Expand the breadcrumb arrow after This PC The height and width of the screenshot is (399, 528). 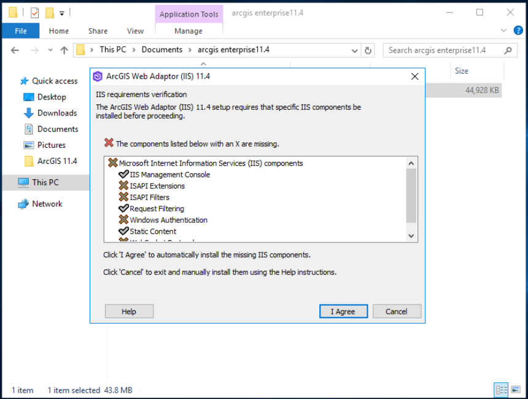coord(134,50)
